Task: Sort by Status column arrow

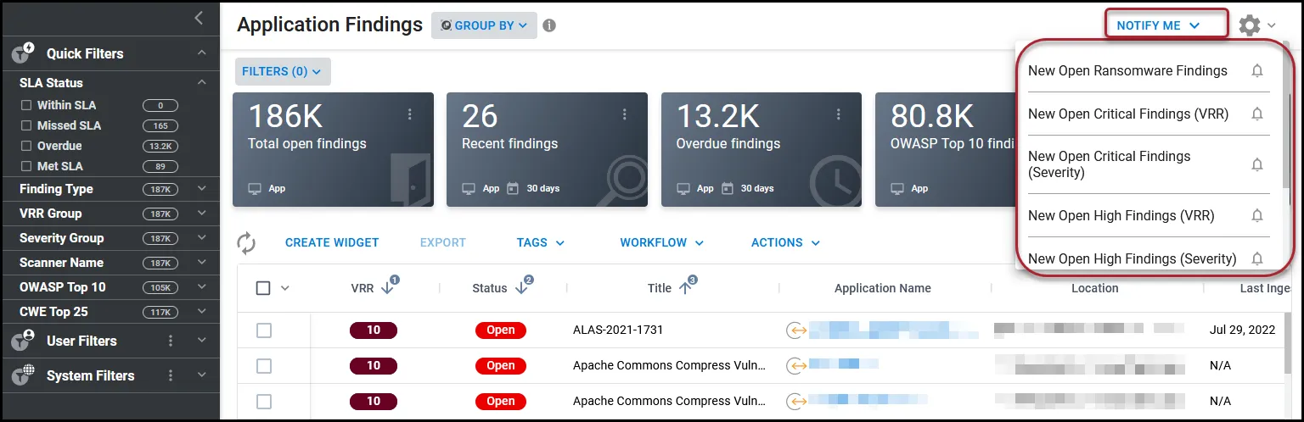Action: coord(522,288)
